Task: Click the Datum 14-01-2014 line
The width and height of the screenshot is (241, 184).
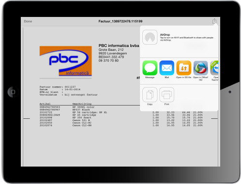Action: tap(60, 90)
